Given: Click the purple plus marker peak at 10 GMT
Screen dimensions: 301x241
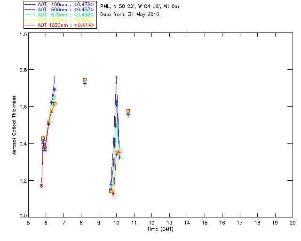Looking at the screenshot, I should pyautogui.click(x=116, y=78).
